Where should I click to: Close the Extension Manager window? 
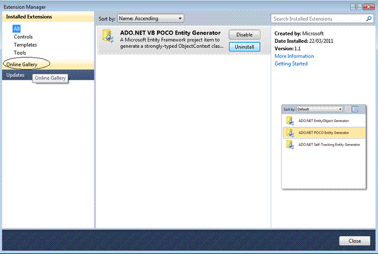tap(368, 7)
